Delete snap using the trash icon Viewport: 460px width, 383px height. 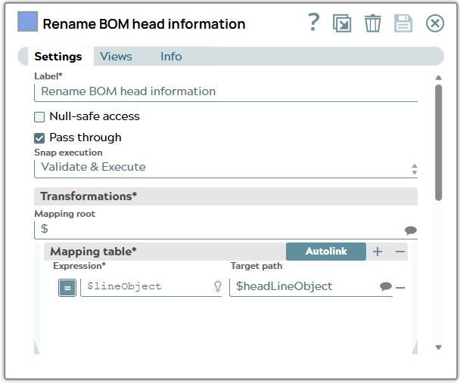[x=372, y=23]
